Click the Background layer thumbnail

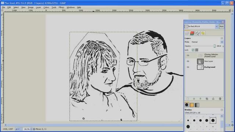click(200, 67)
